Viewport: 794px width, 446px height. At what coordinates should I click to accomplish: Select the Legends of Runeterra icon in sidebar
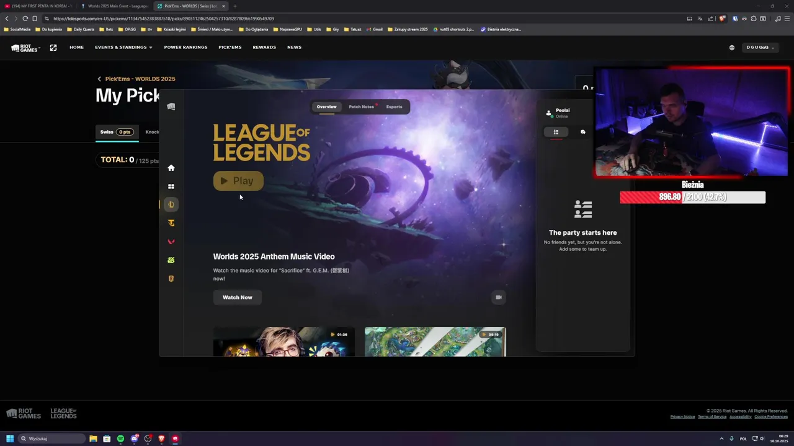click(x=171, y=279)
